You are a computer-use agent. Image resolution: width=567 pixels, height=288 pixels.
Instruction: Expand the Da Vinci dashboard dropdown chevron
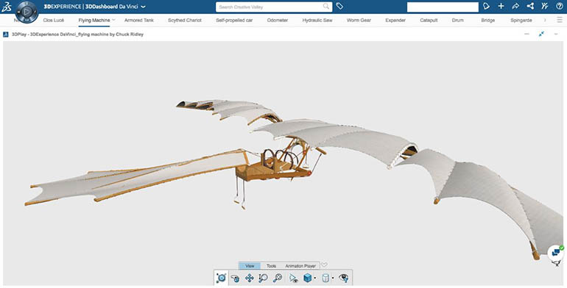pyautogui.click(x=144, y=7)
